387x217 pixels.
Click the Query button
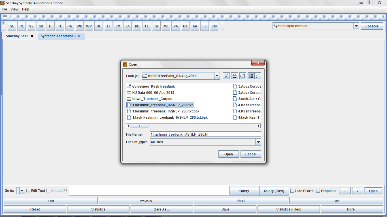(x=244, y=191)
